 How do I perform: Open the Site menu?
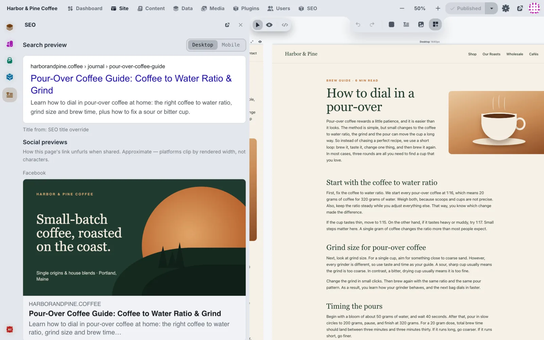coord(120,8)
